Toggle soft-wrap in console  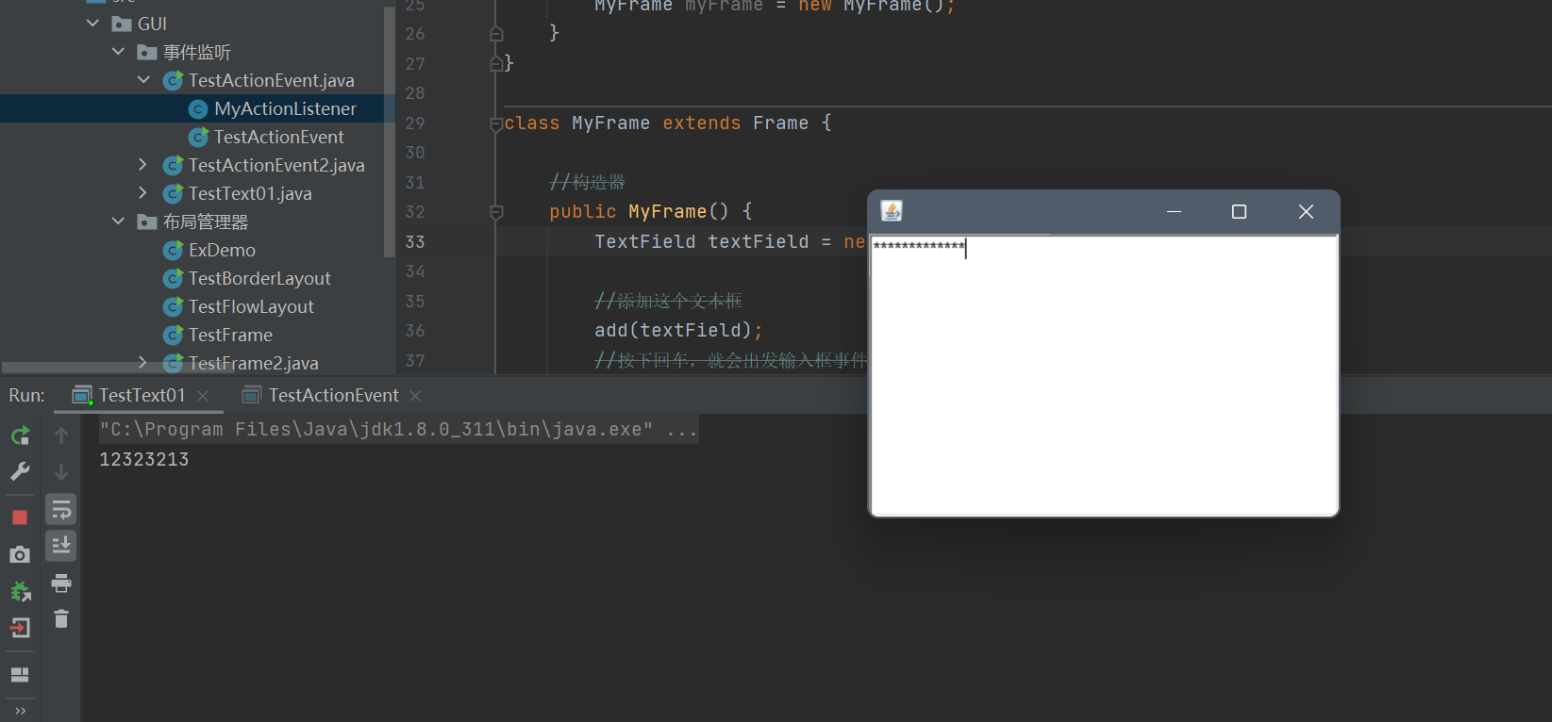61,510
